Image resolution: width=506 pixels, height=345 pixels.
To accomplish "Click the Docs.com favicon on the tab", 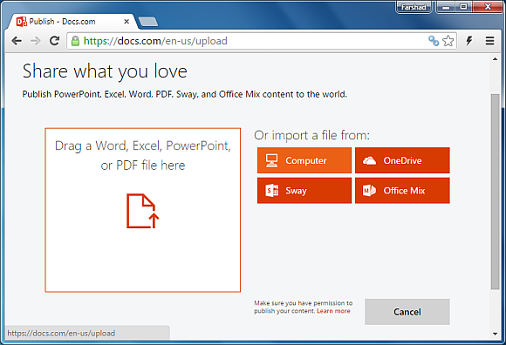I will coord(22,22).
